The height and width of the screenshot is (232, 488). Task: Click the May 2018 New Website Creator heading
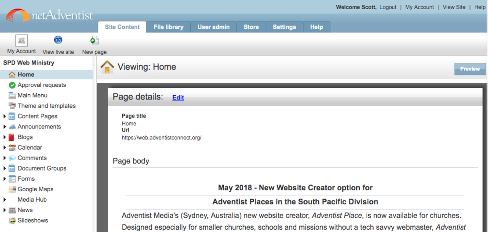coord(295,188)
